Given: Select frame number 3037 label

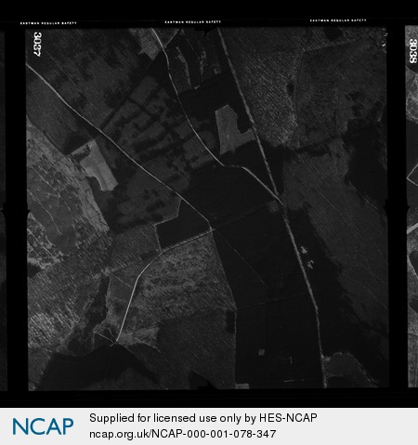Looking at the screenshot, I should [x=37, y=44].
